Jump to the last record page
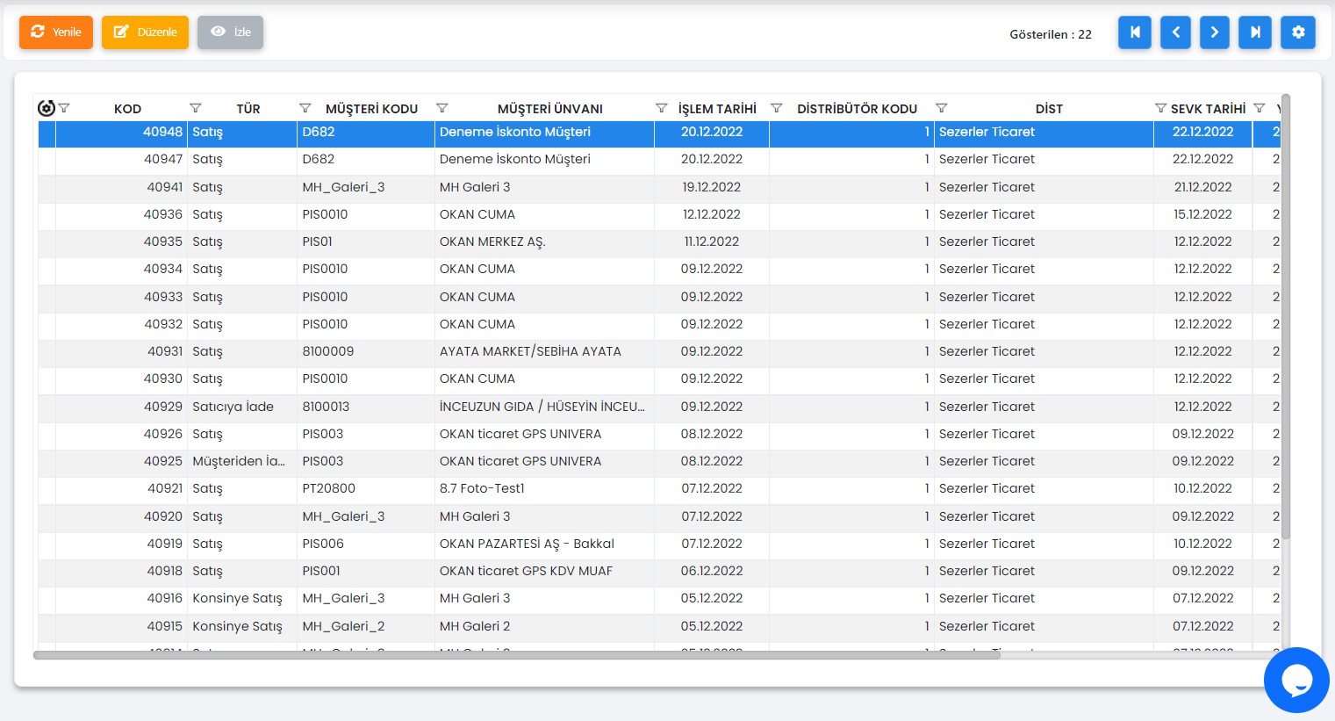Viewport: 1335px width, 721px height. (1255, 32)
